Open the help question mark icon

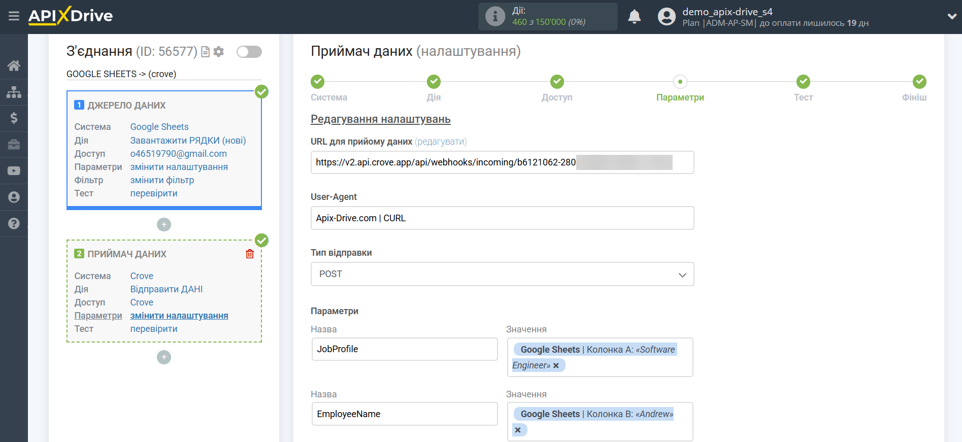(x=14, y=223)
